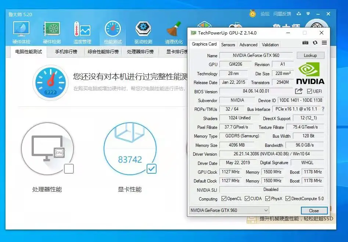Viewport: 348px width, 242px height.
Task: Open 硬件检测 hardware detection icon
Action: [x=52, y=33]
